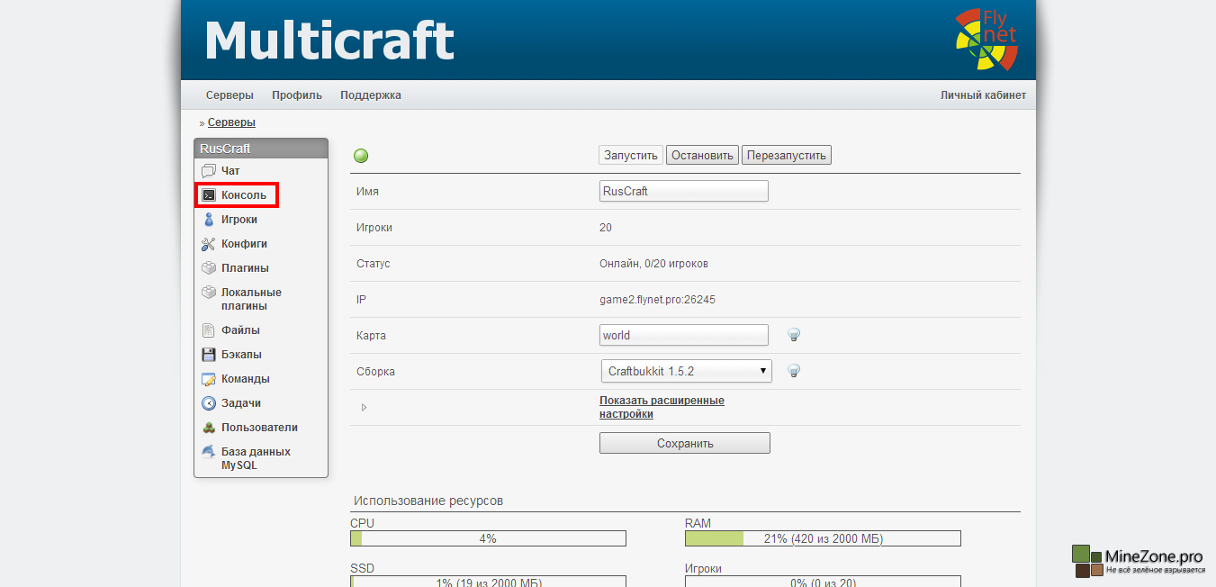Click the server name field RusCraft
The width and height of the screenshot is (1216, 587).
(x=683, y=191)
